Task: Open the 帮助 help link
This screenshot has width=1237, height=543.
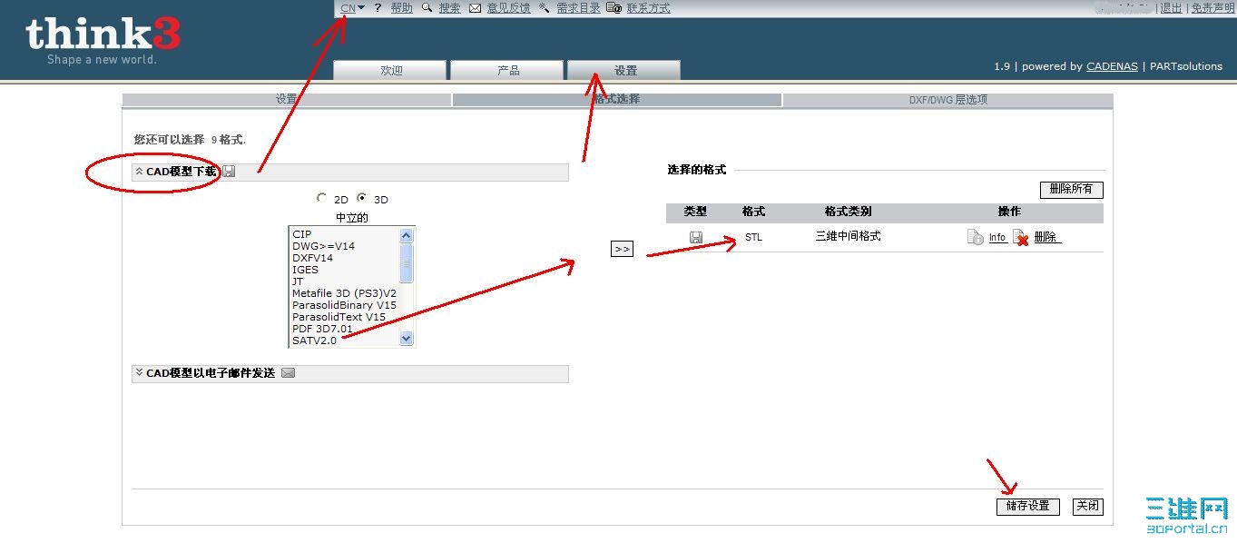Action: click(x=401, y=8)
